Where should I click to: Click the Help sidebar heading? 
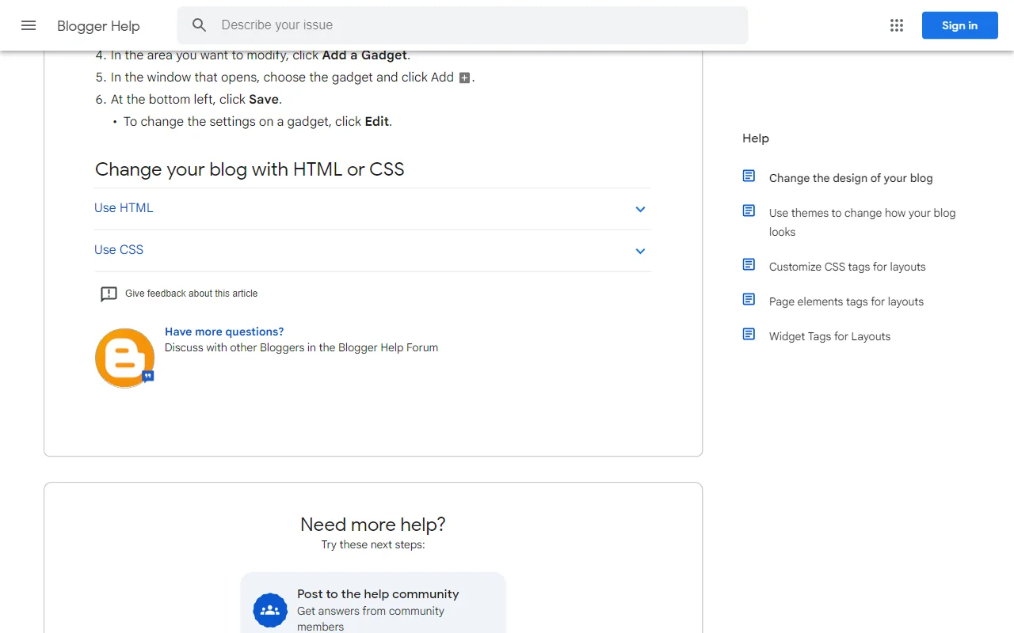tap(756, 138)
